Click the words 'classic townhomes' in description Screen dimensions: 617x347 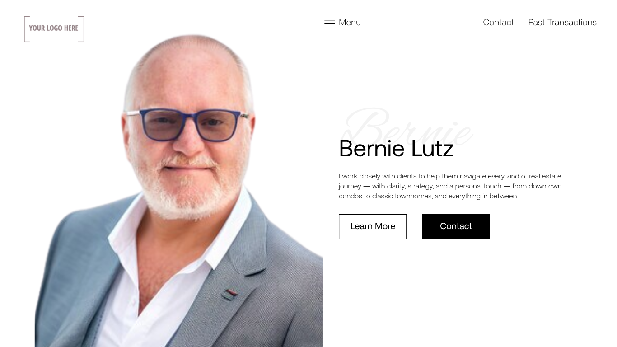point(402,196)
